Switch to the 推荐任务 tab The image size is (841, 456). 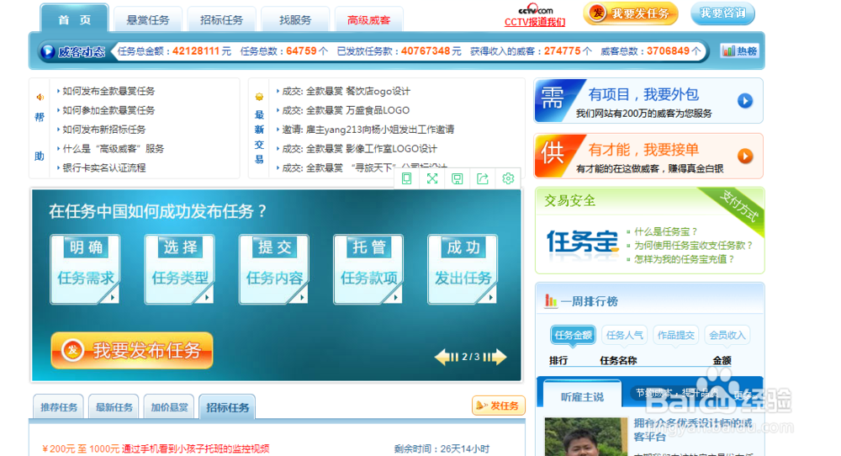click(59, 407)
